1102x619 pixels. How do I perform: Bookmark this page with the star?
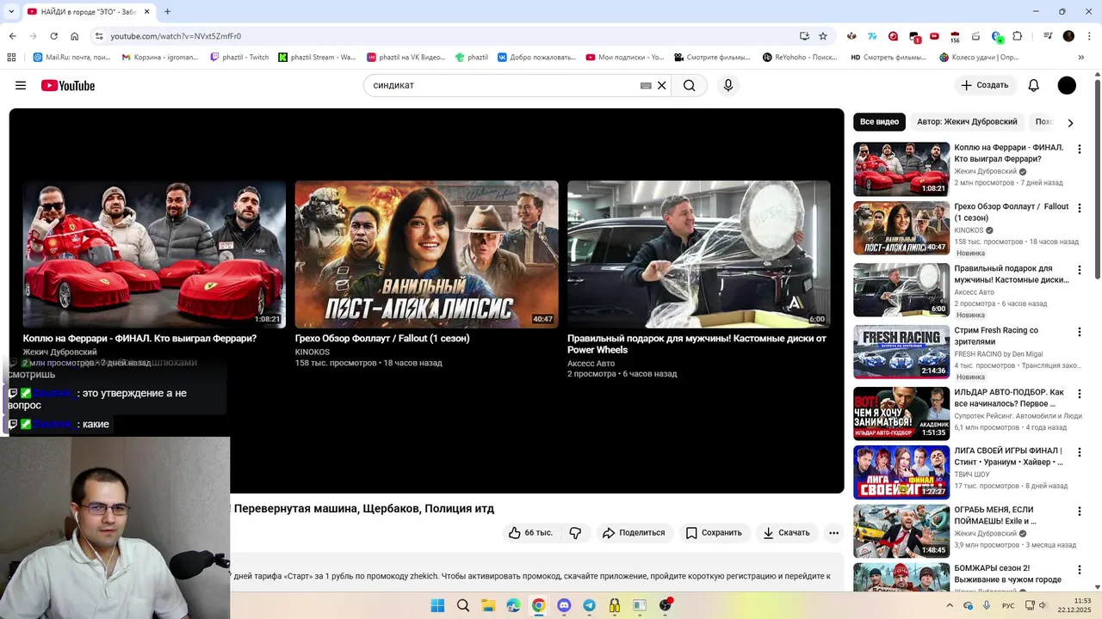click(x=823, y=36)
